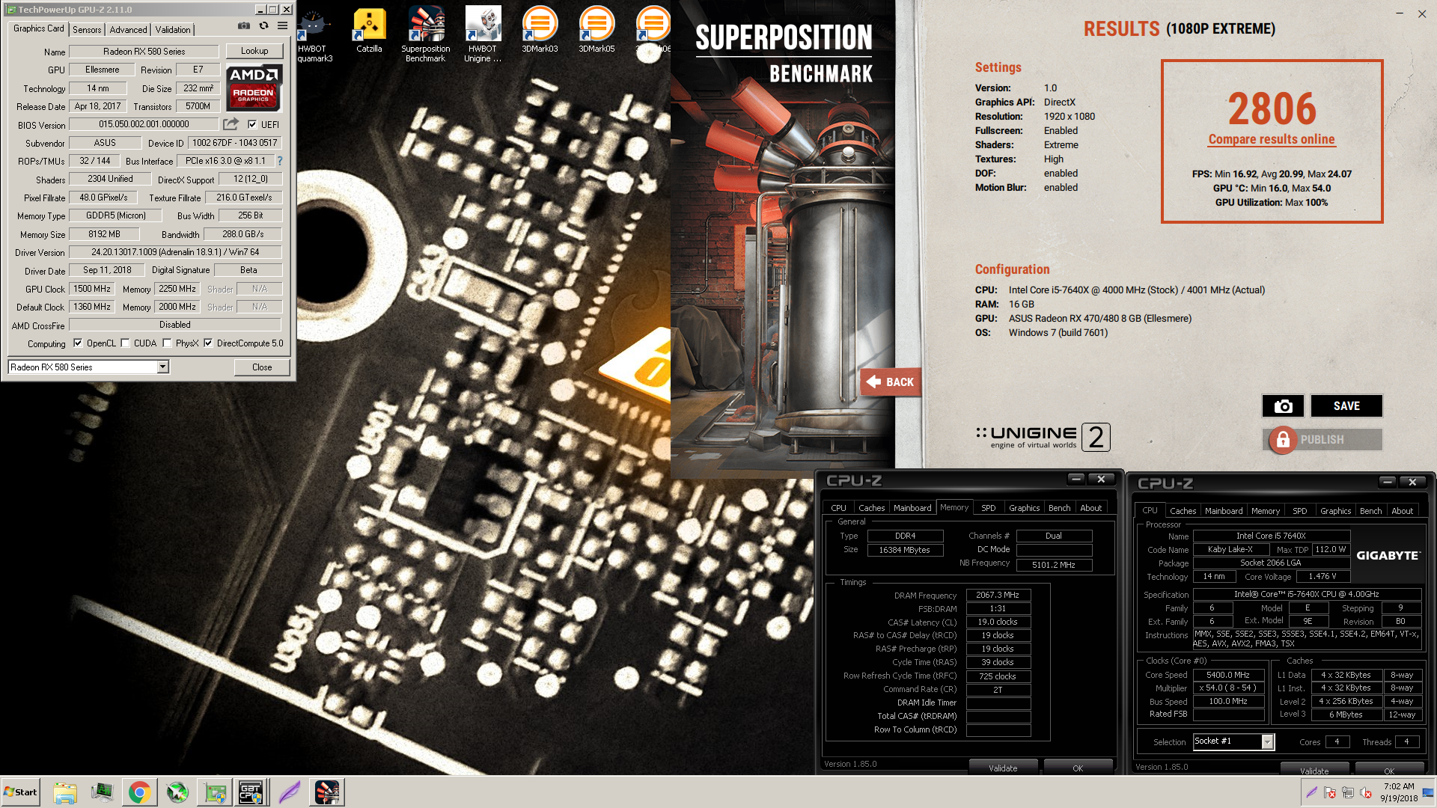Open Windows Explorer from the taskbar
Viewport: 1437px width, 808px height.
coord(65,792)
